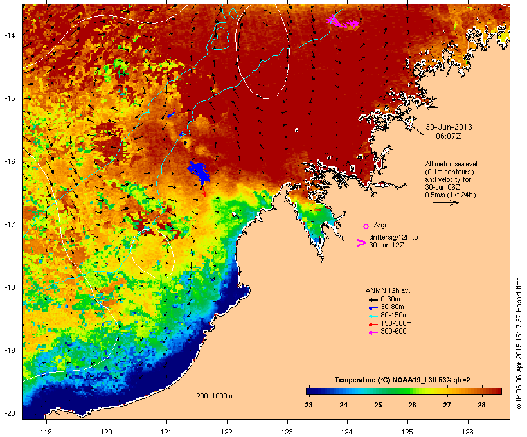
Task: Click the '150-300m' depth label
Action: 396,323
